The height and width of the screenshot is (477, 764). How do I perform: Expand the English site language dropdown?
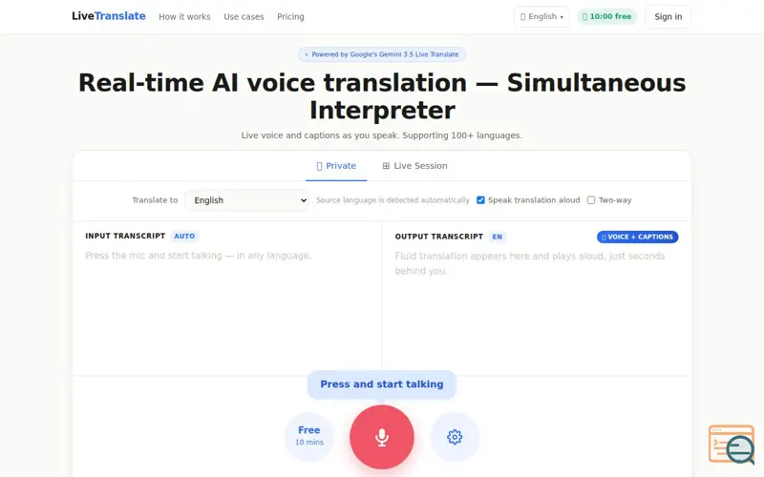541,16
